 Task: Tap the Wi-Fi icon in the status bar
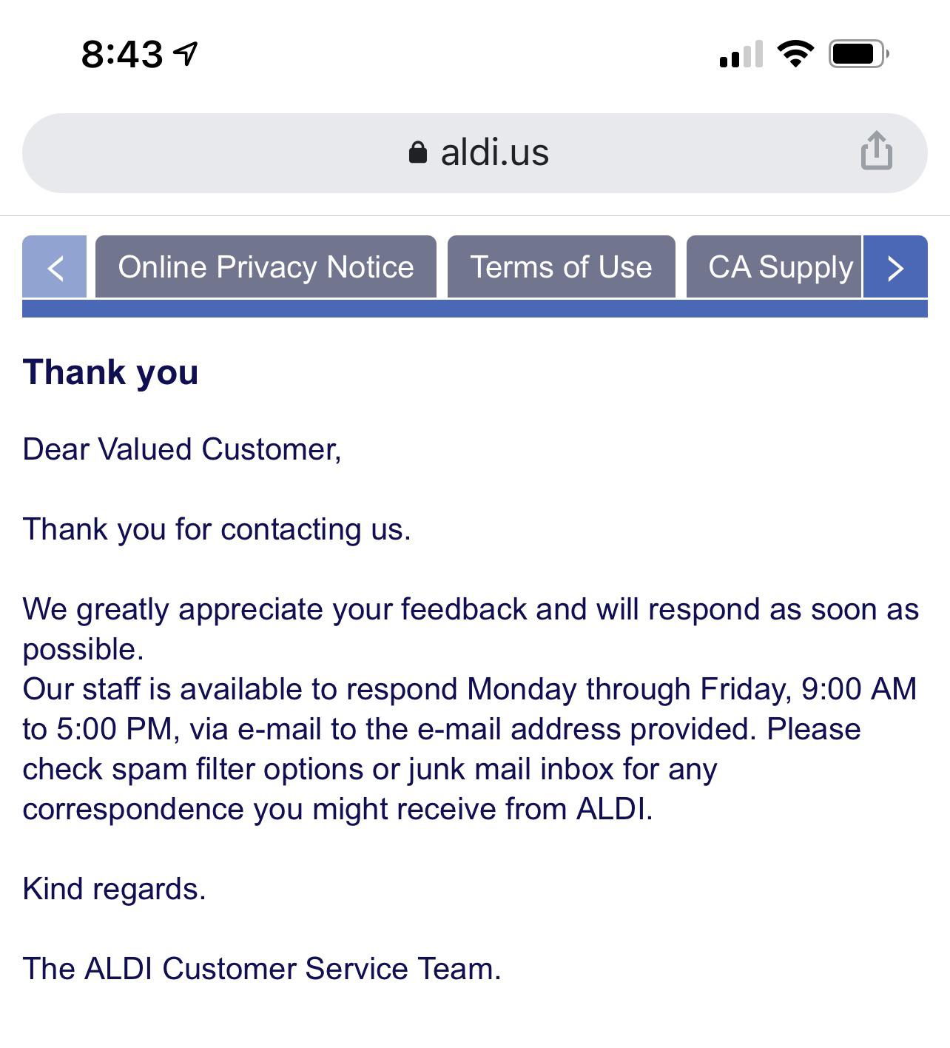[x=794, y=52]
